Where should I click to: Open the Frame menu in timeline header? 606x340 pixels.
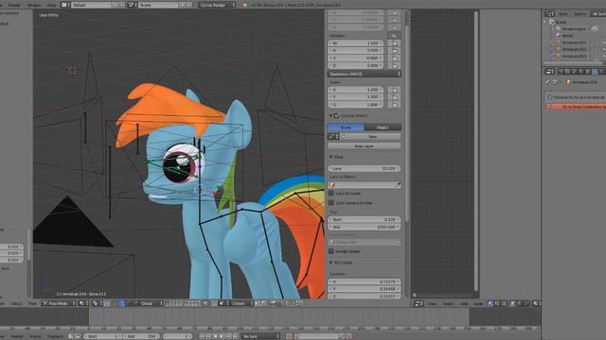click(x=35, y=336)
